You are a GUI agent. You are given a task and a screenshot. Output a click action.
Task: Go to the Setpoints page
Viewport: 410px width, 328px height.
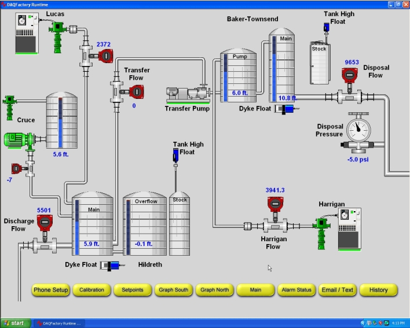point(133,290)
